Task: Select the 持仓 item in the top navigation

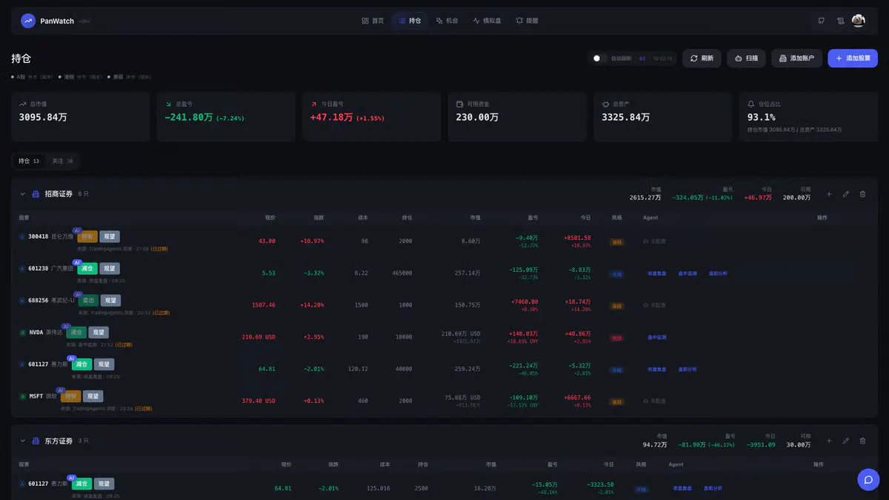Action: coord(410,21)
